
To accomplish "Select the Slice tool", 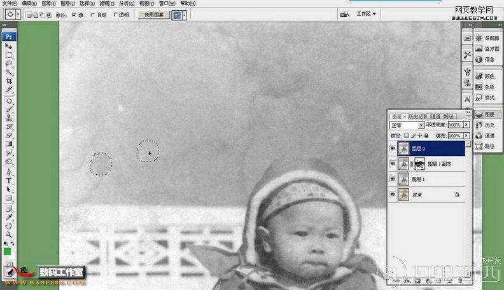I will pos(9,89).
